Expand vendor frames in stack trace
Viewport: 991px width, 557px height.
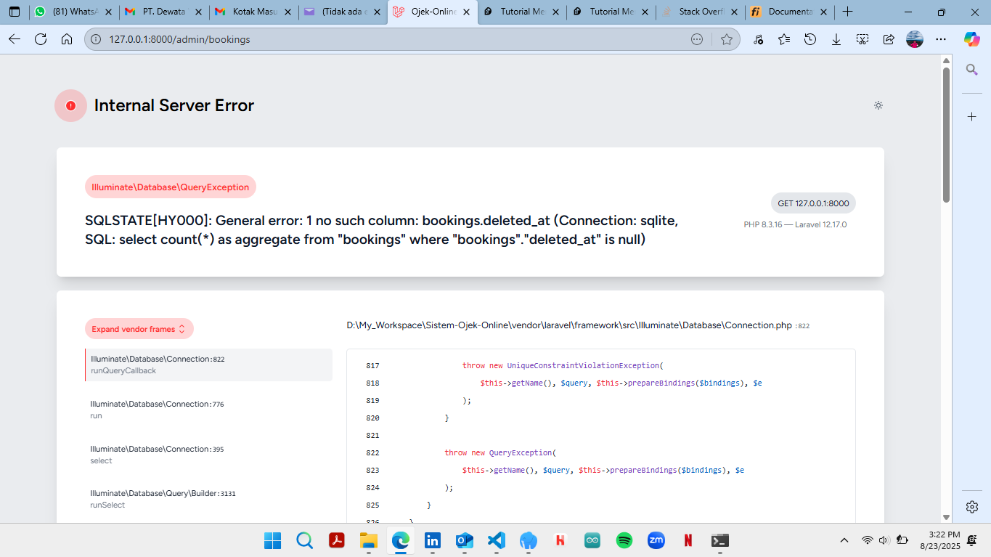point(139,329)
